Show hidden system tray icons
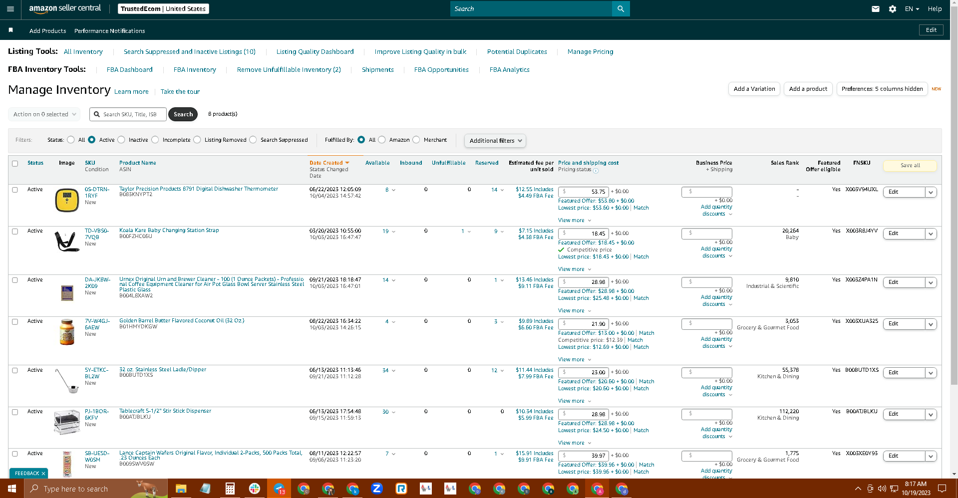Screen dimensions: 958x498 pyautogui.click(x=858, y=489)
